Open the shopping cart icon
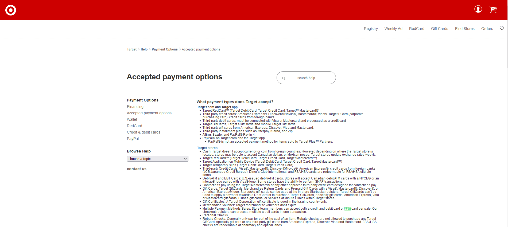Image resolution: width=508 pixels, height=227 pixels. pyautogui.click(x=493, y=10)
